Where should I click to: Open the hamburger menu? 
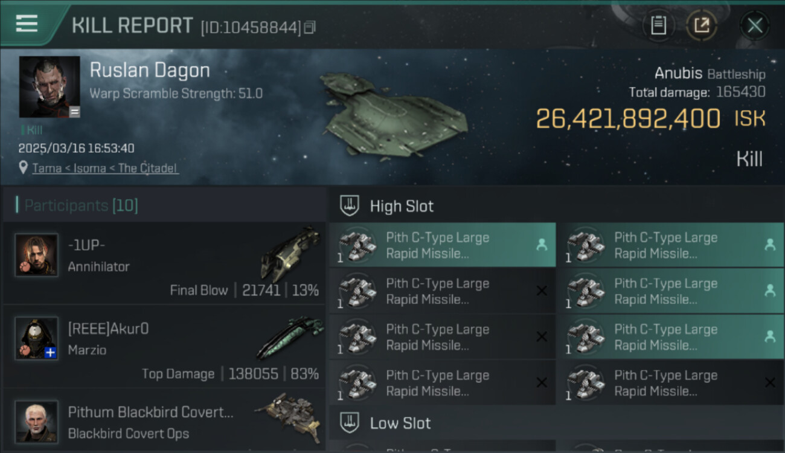click(27, 24)
